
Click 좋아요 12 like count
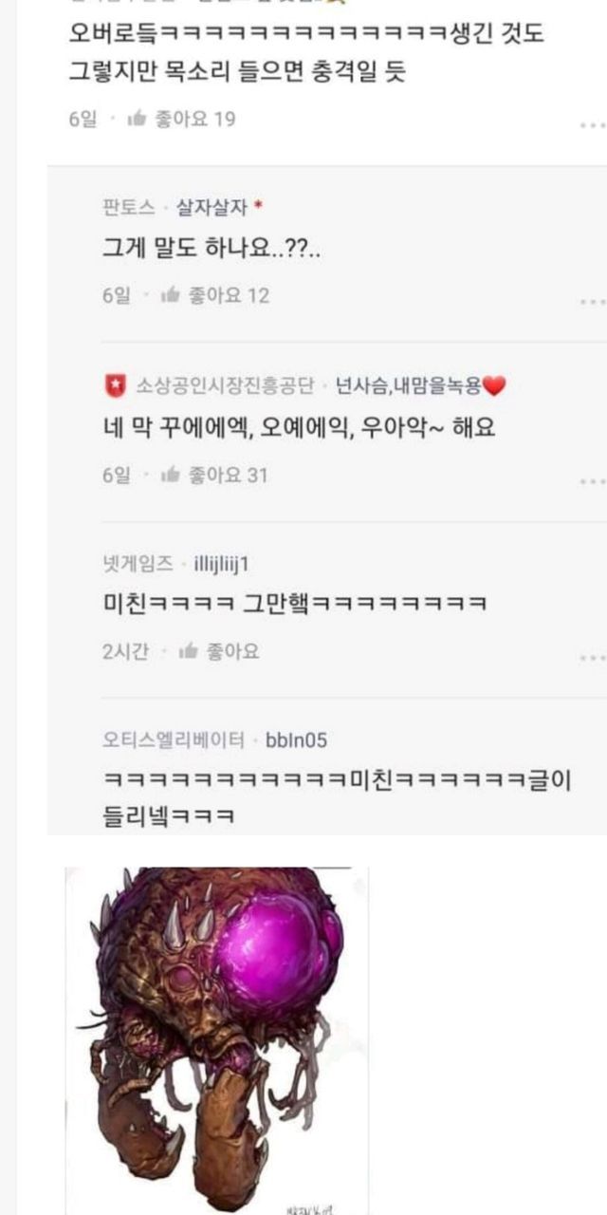(229, 295)
